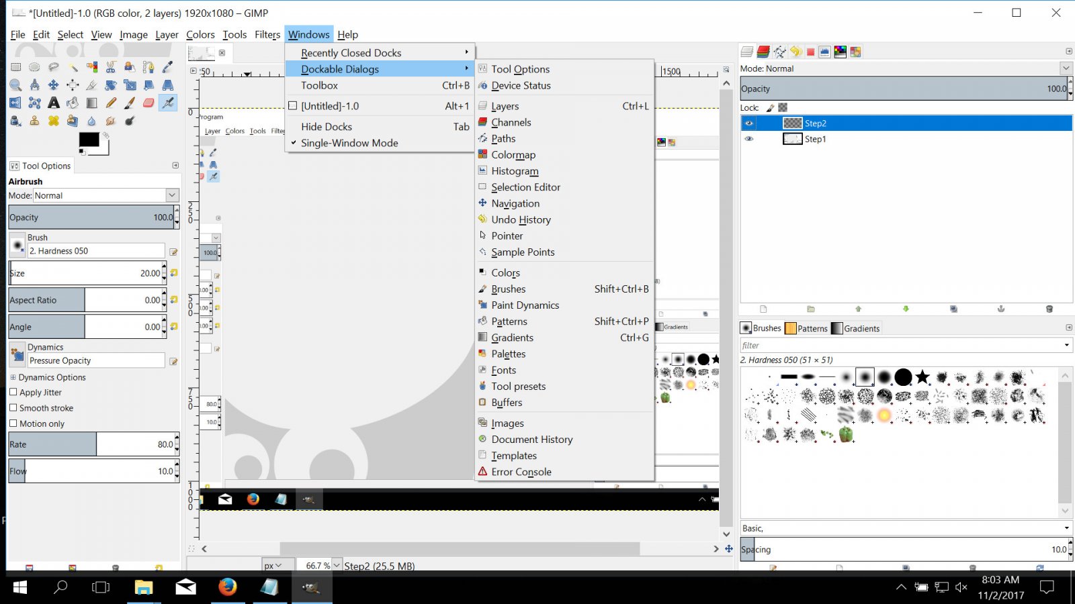The image size is (1075, 604).
Task: Toggle visibility eye of Step2 layer
Action: point(748,123)
